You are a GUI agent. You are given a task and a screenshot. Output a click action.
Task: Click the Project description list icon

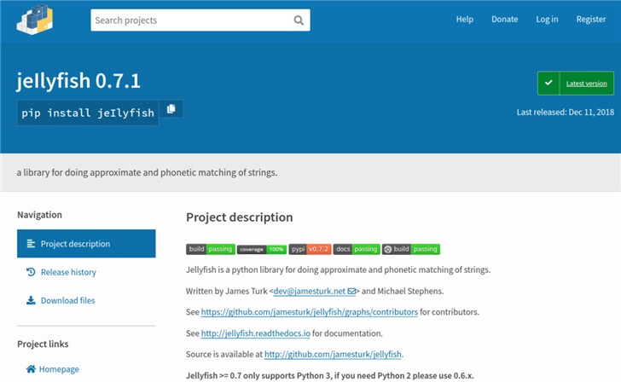click(31, 244)
